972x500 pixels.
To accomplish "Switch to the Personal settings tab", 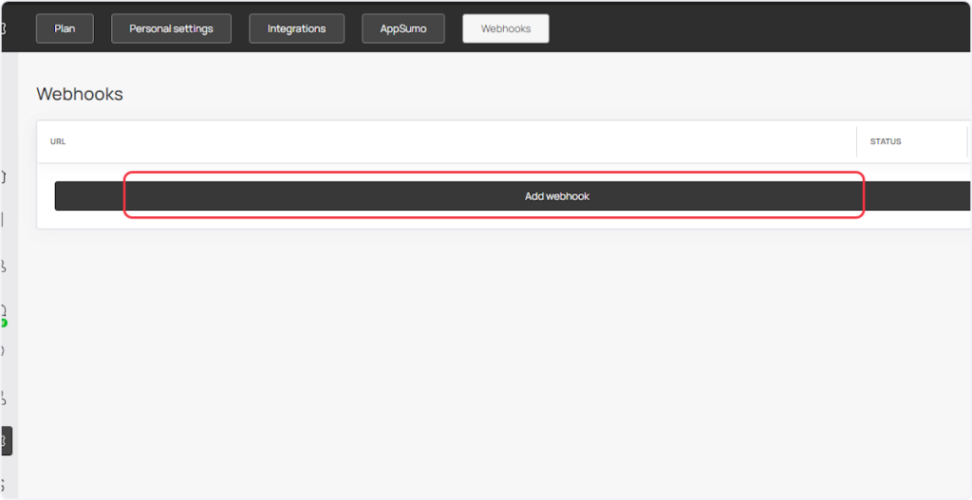I will 171,28.
